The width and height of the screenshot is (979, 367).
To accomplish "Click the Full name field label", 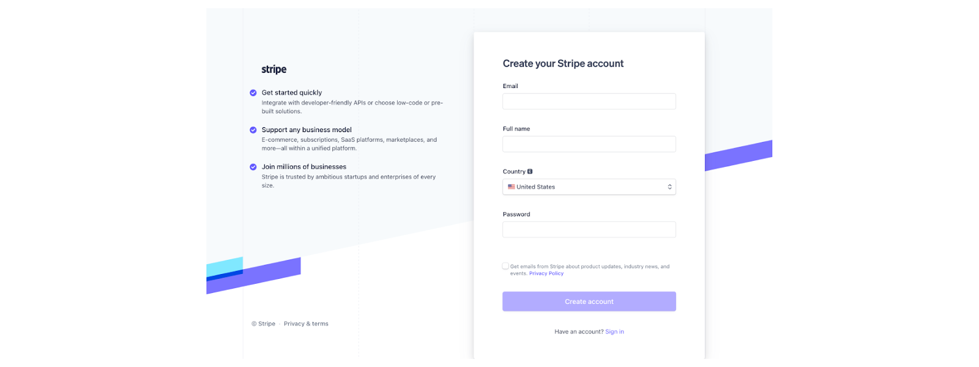I will (x=516, y=128).
